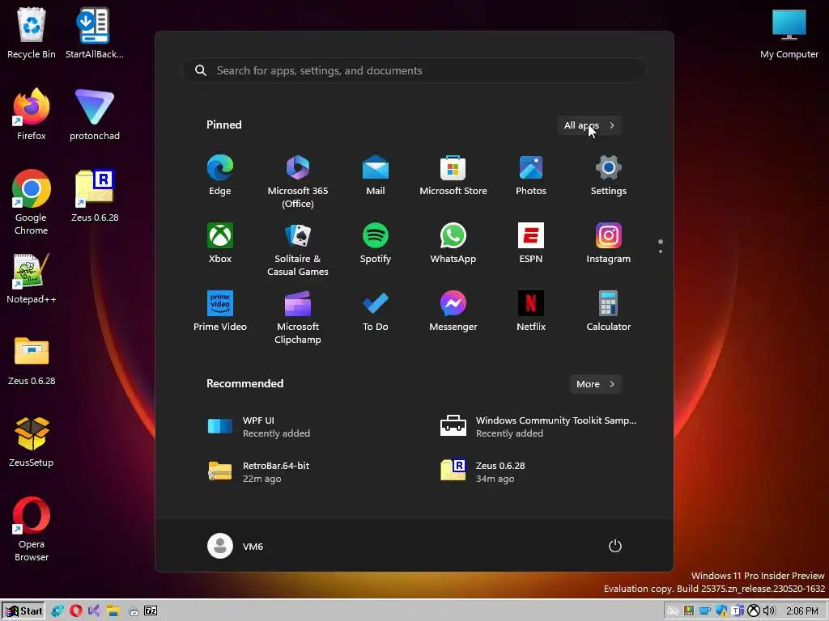Viewport: 829px width, 621px height.
Task: Click the Pinned section heading
Action: pyautogui.click(x=224, y=125)
